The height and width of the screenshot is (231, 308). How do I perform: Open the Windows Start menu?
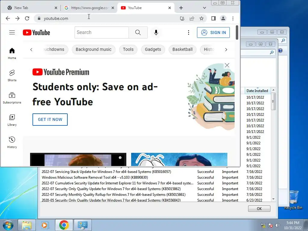(8, 225)
